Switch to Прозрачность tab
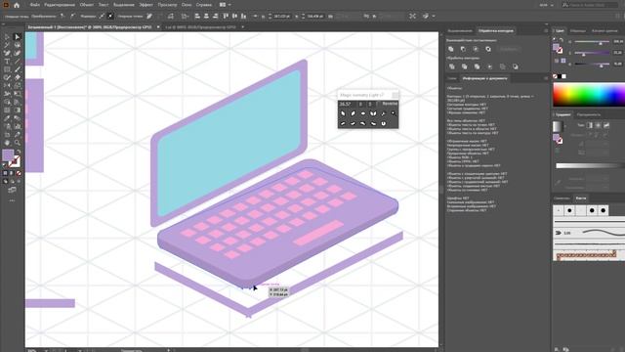625x352 pixels. 588,114
